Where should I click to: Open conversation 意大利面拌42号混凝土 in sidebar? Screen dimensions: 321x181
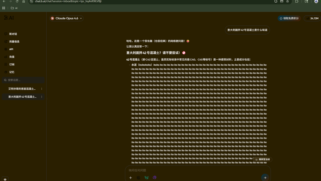[x=22, y=97]
